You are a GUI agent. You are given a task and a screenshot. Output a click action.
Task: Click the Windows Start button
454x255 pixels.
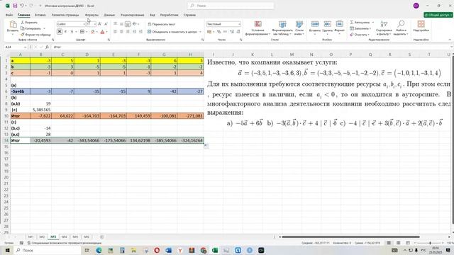(7, 250)
